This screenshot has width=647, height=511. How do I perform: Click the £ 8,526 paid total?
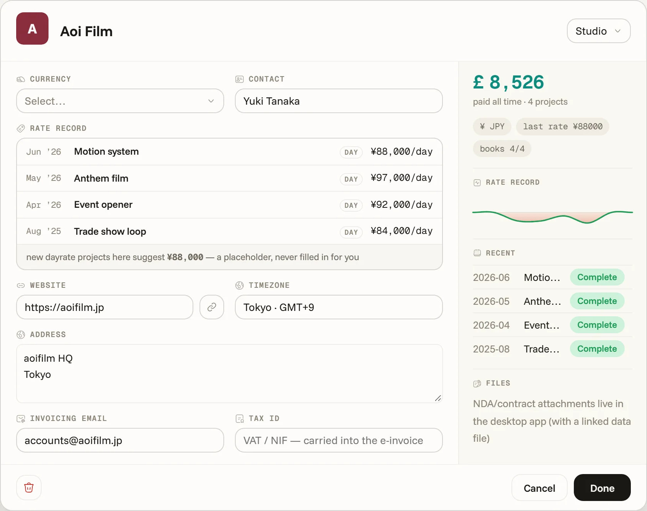click(x=508, y=82)
